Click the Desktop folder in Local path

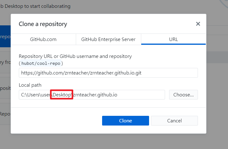[62, 95]
